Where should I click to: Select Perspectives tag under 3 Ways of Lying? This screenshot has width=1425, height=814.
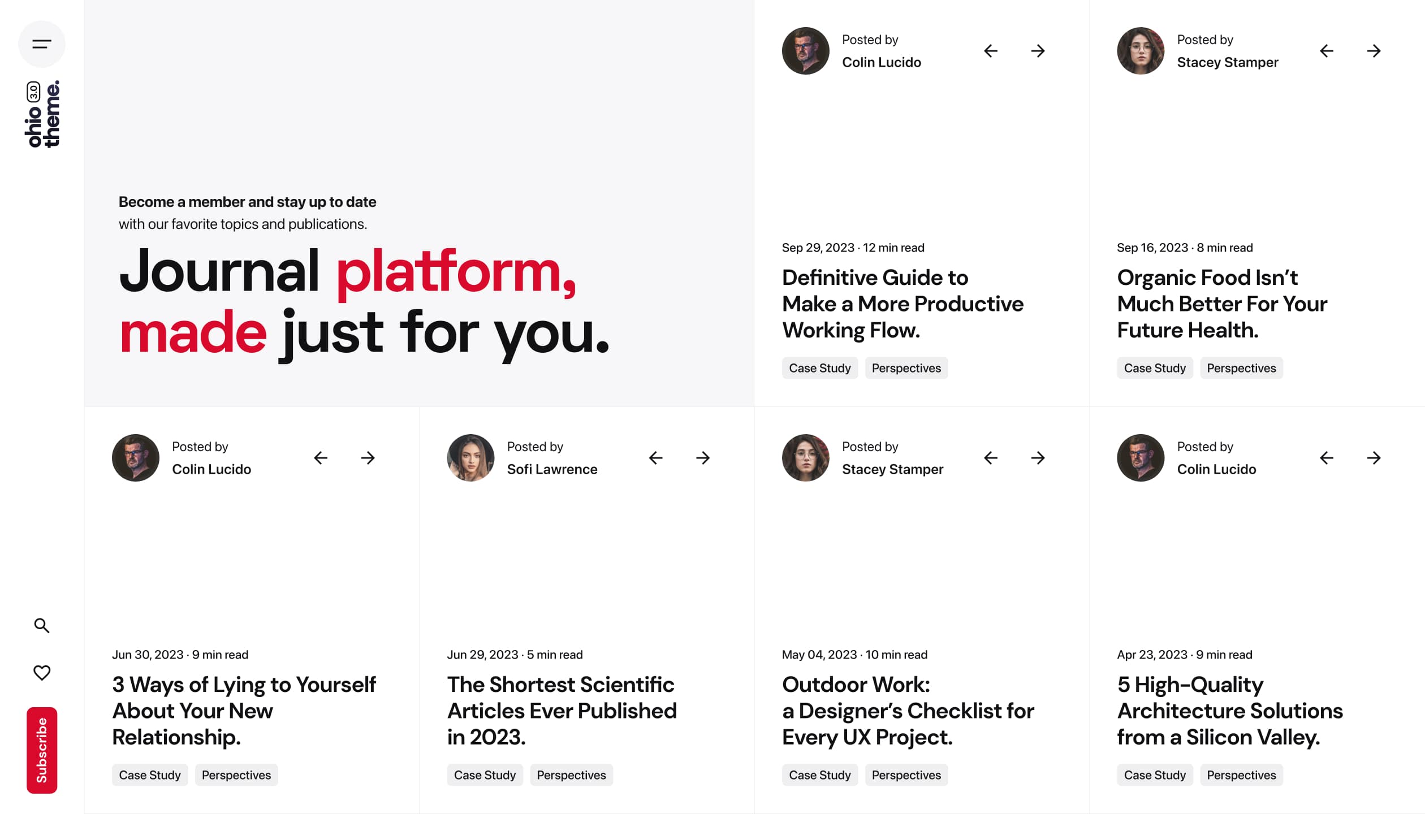coord(236,775)
